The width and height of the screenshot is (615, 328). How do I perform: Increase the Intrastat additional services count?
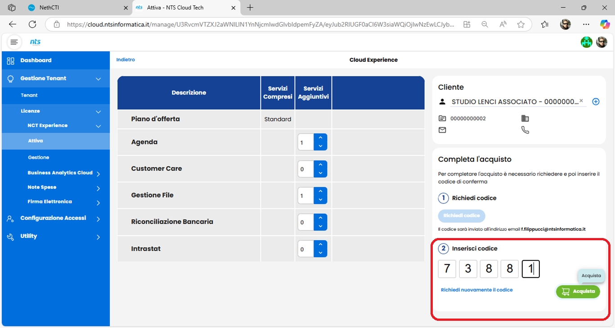coord(320,245)
